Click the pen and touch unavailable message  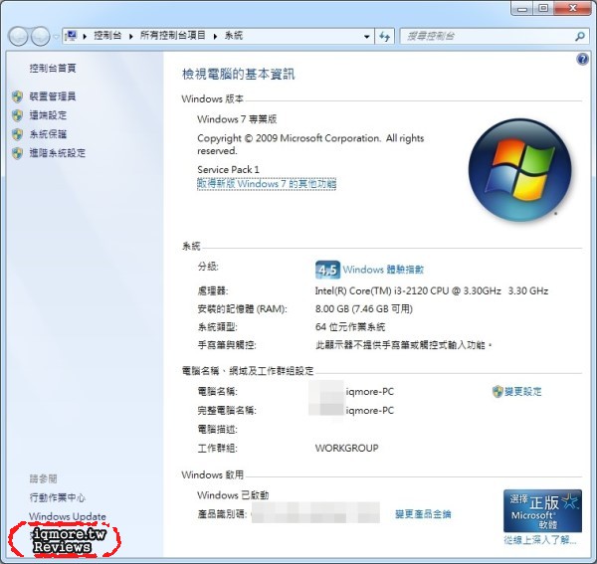[403, 345]
